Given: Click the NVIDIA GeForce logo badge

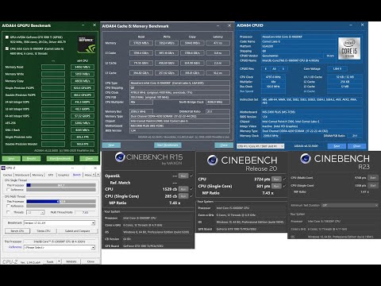Looking at the screenshot, I should 87,44.
